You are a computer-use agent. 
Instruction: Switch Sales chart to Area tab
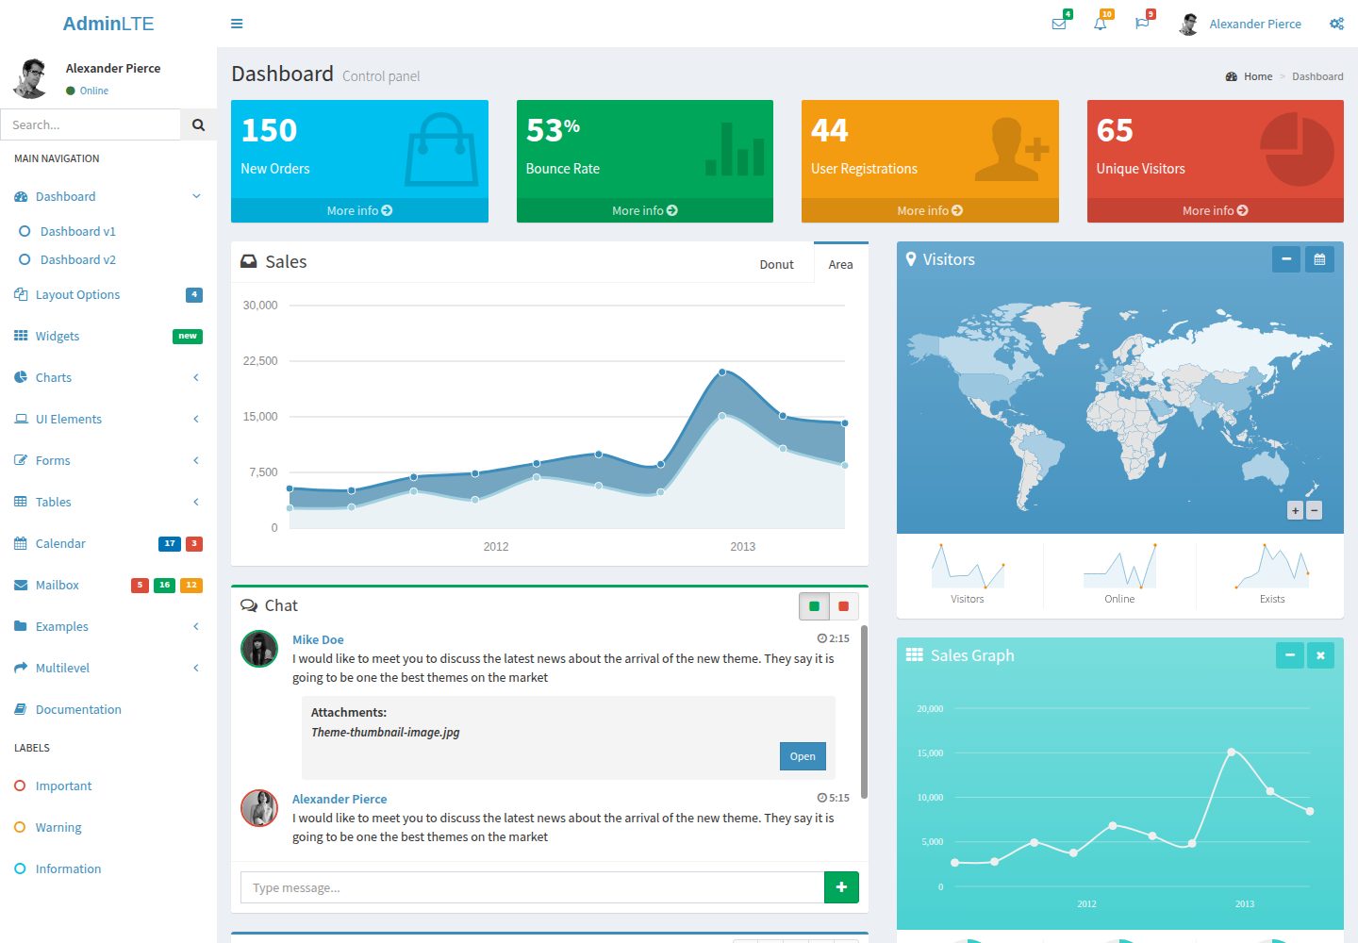click(840, 264)
